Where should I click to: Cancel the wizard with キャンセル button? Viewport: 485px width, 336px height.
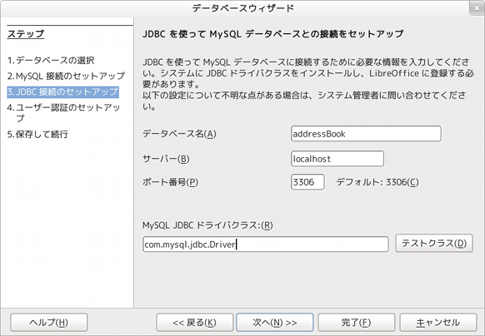point(438,323)
